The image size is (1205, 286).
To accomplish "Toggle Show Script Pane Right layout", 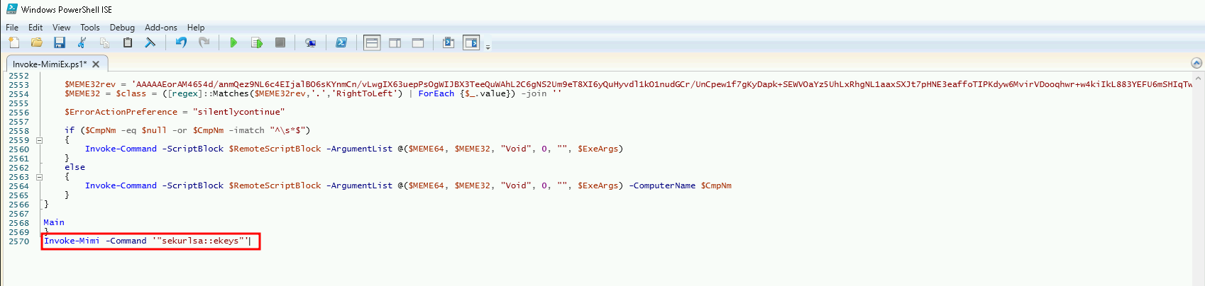I will 395,43.
